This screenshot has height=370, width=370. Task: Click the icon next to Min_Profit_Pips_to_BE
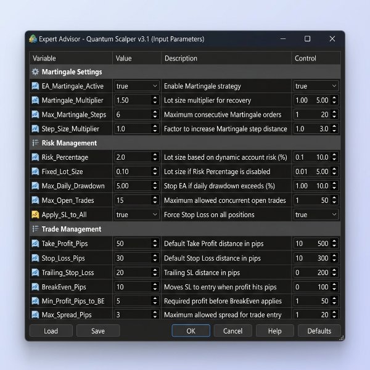click(35, 301)
